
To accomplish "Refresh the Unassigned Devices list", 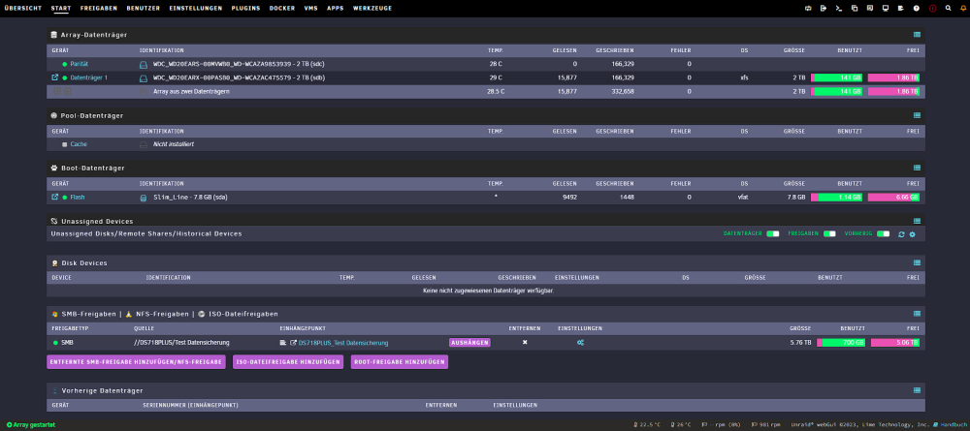I will (901, 234).
